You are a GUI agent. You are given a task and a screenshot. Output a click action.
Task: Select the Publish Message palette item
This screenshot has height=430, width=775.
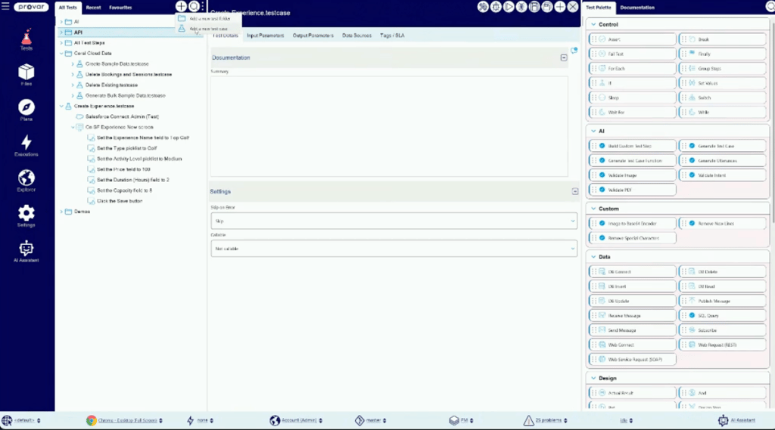722,301
